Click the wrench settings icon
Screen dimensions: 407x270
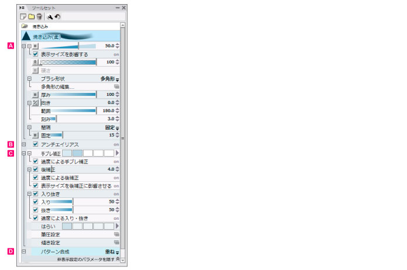click(50, 17)
